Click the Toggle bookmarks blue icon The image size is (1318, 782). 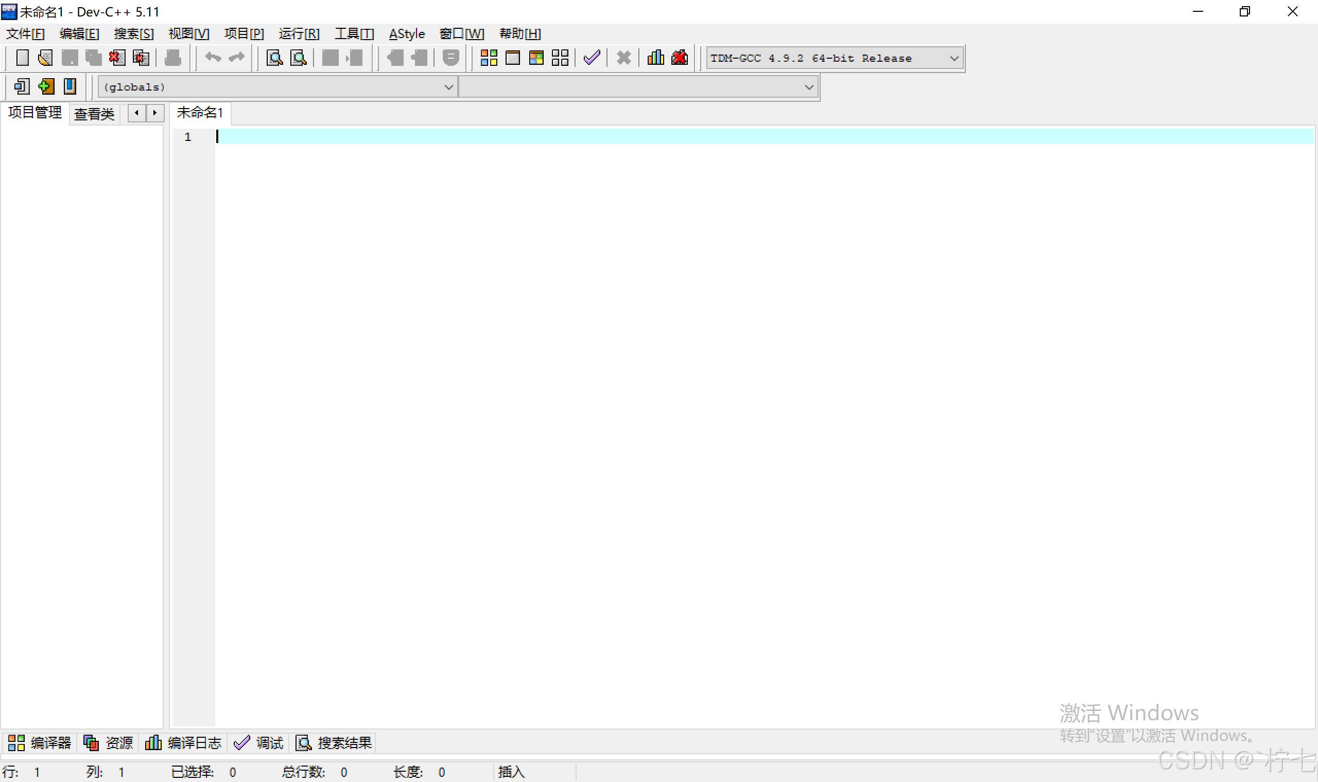(x=70, y=86)
